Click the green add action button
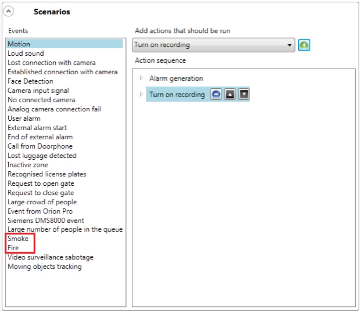 point(304,45)
